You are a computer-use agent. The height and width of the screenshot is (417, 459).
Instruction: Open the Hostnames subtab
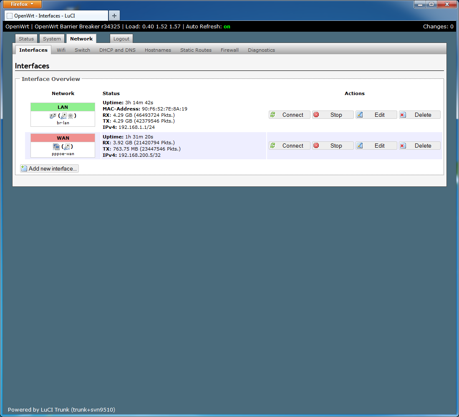coord(158,50)
